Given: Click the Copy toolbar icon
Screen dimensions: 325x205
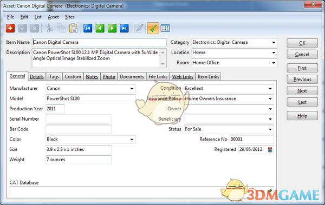Looking at the screenshot, I should (x=61, y=28).
